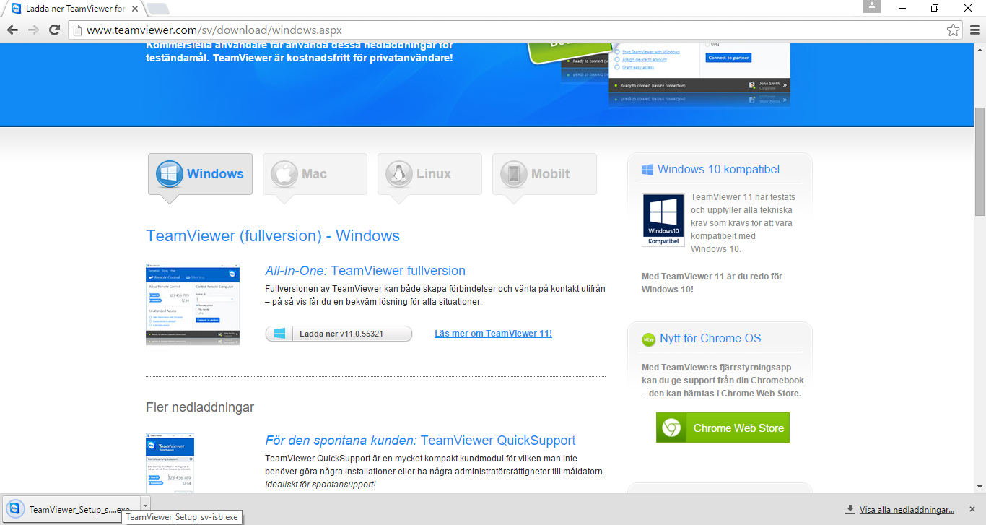Click the 'Ladda ner v11.0.55321' download button

(x=339, y=334)
